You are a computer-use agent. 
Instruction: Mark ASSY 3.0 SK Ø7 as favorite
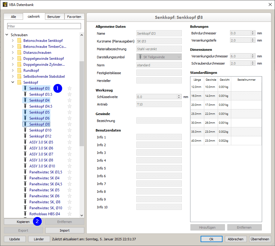[x=70, y=154]
